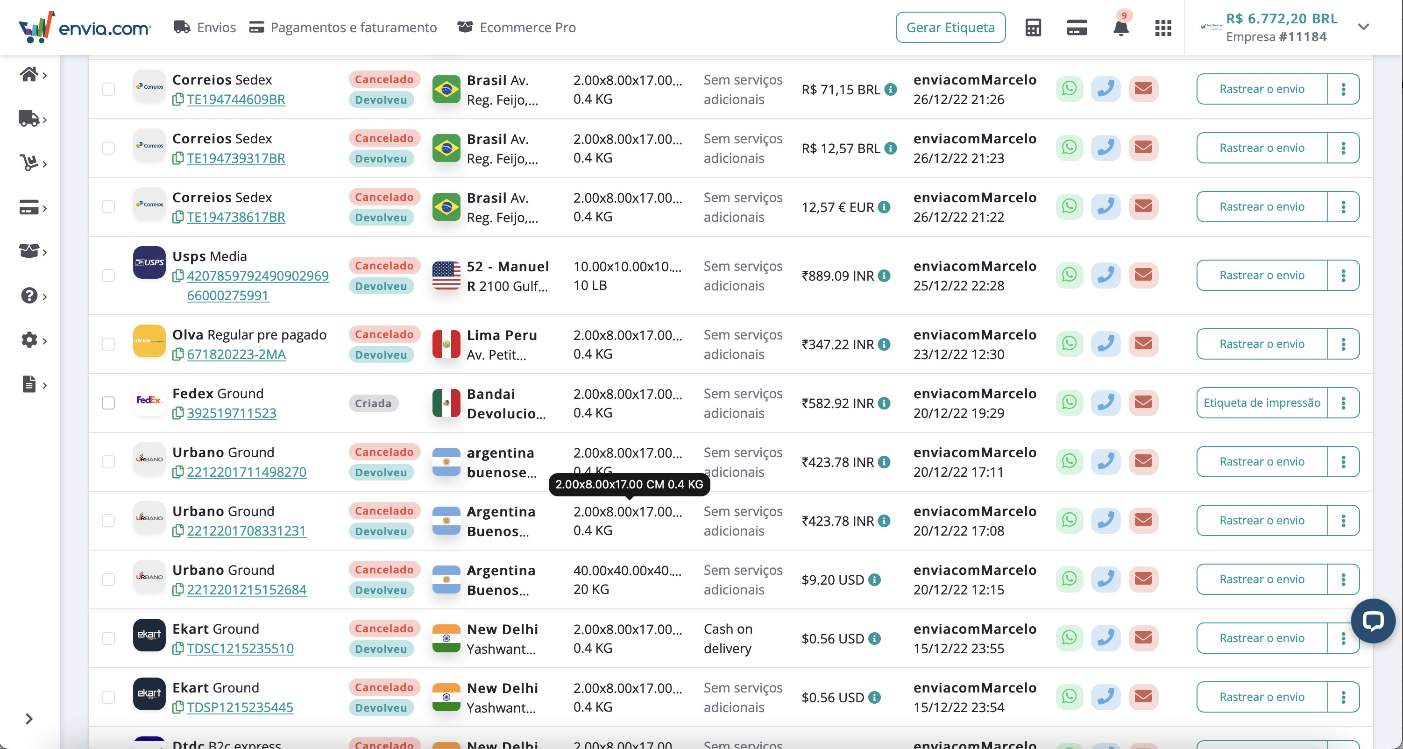Copy tracking number 671820223-2MA

click(177, 354)
